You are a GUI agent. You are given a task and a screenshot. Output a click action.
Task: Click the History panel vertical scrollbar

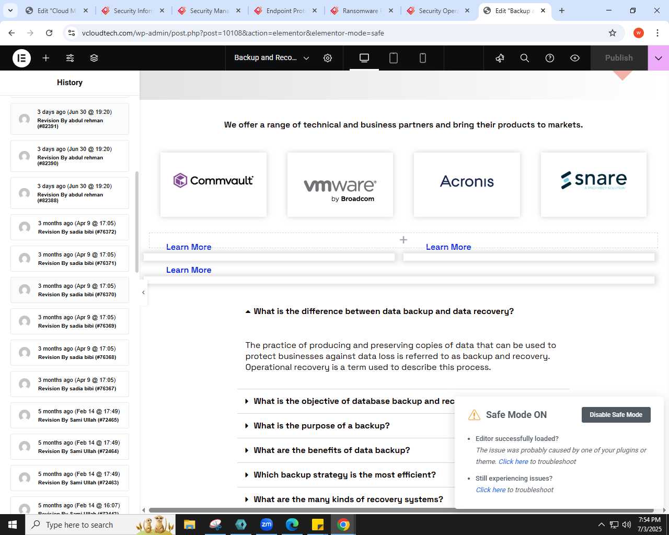137,222
